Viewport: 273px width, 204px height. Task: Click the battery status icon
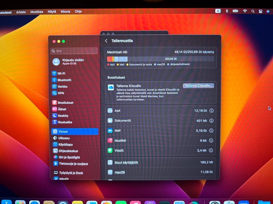click(235, 11)
